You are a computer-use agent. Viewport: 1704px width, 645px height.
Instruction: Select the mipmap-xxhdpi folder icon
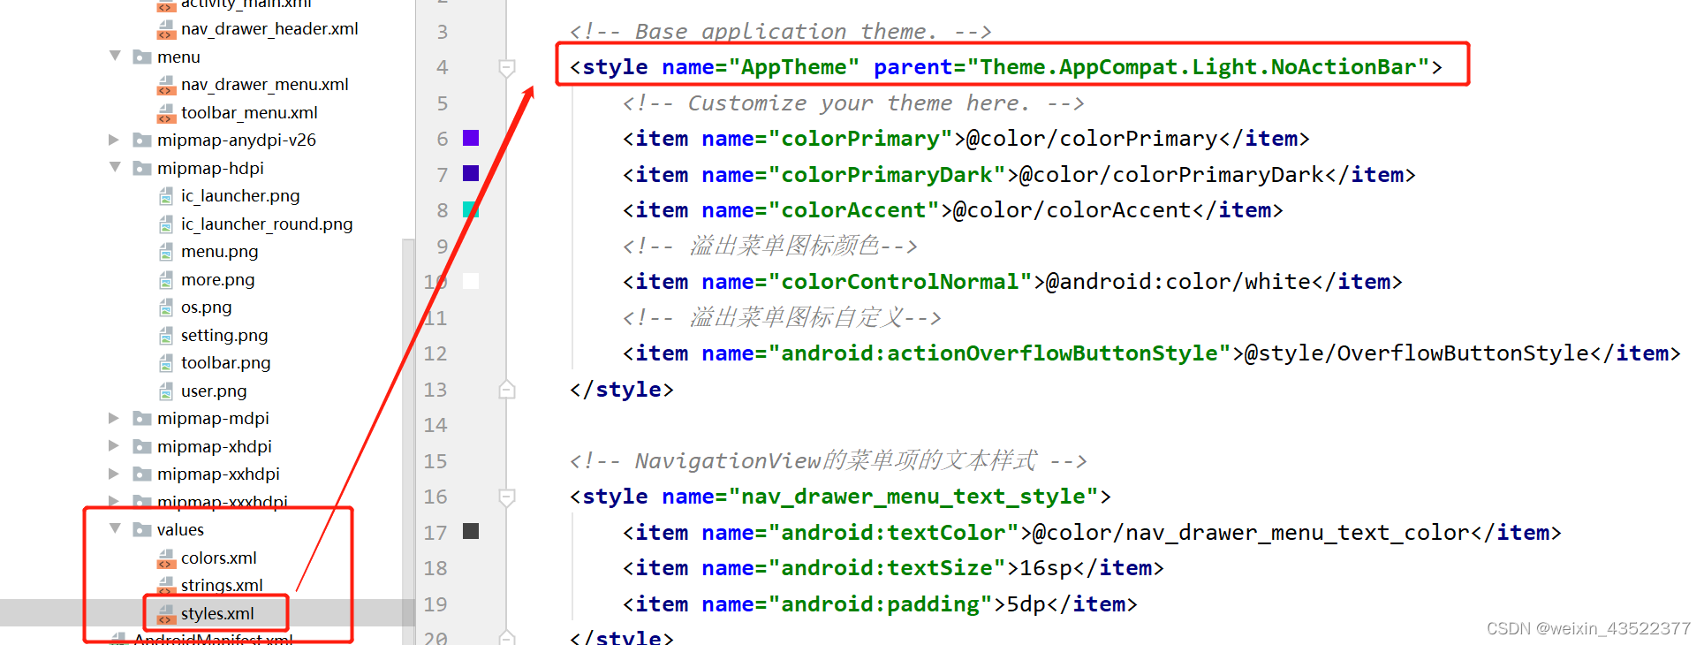tap(141, 474)
